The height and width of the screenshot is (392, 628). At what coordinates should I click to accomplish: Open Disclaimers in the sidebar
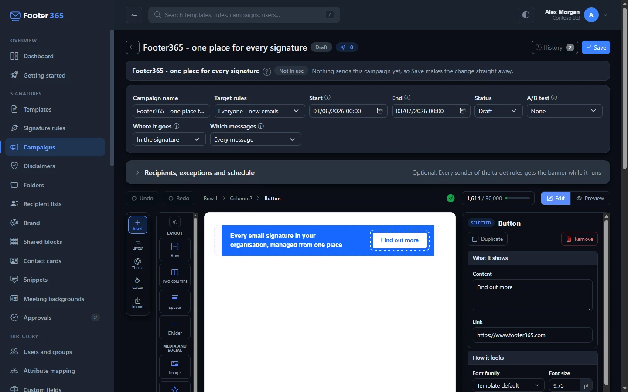point(55,166)
